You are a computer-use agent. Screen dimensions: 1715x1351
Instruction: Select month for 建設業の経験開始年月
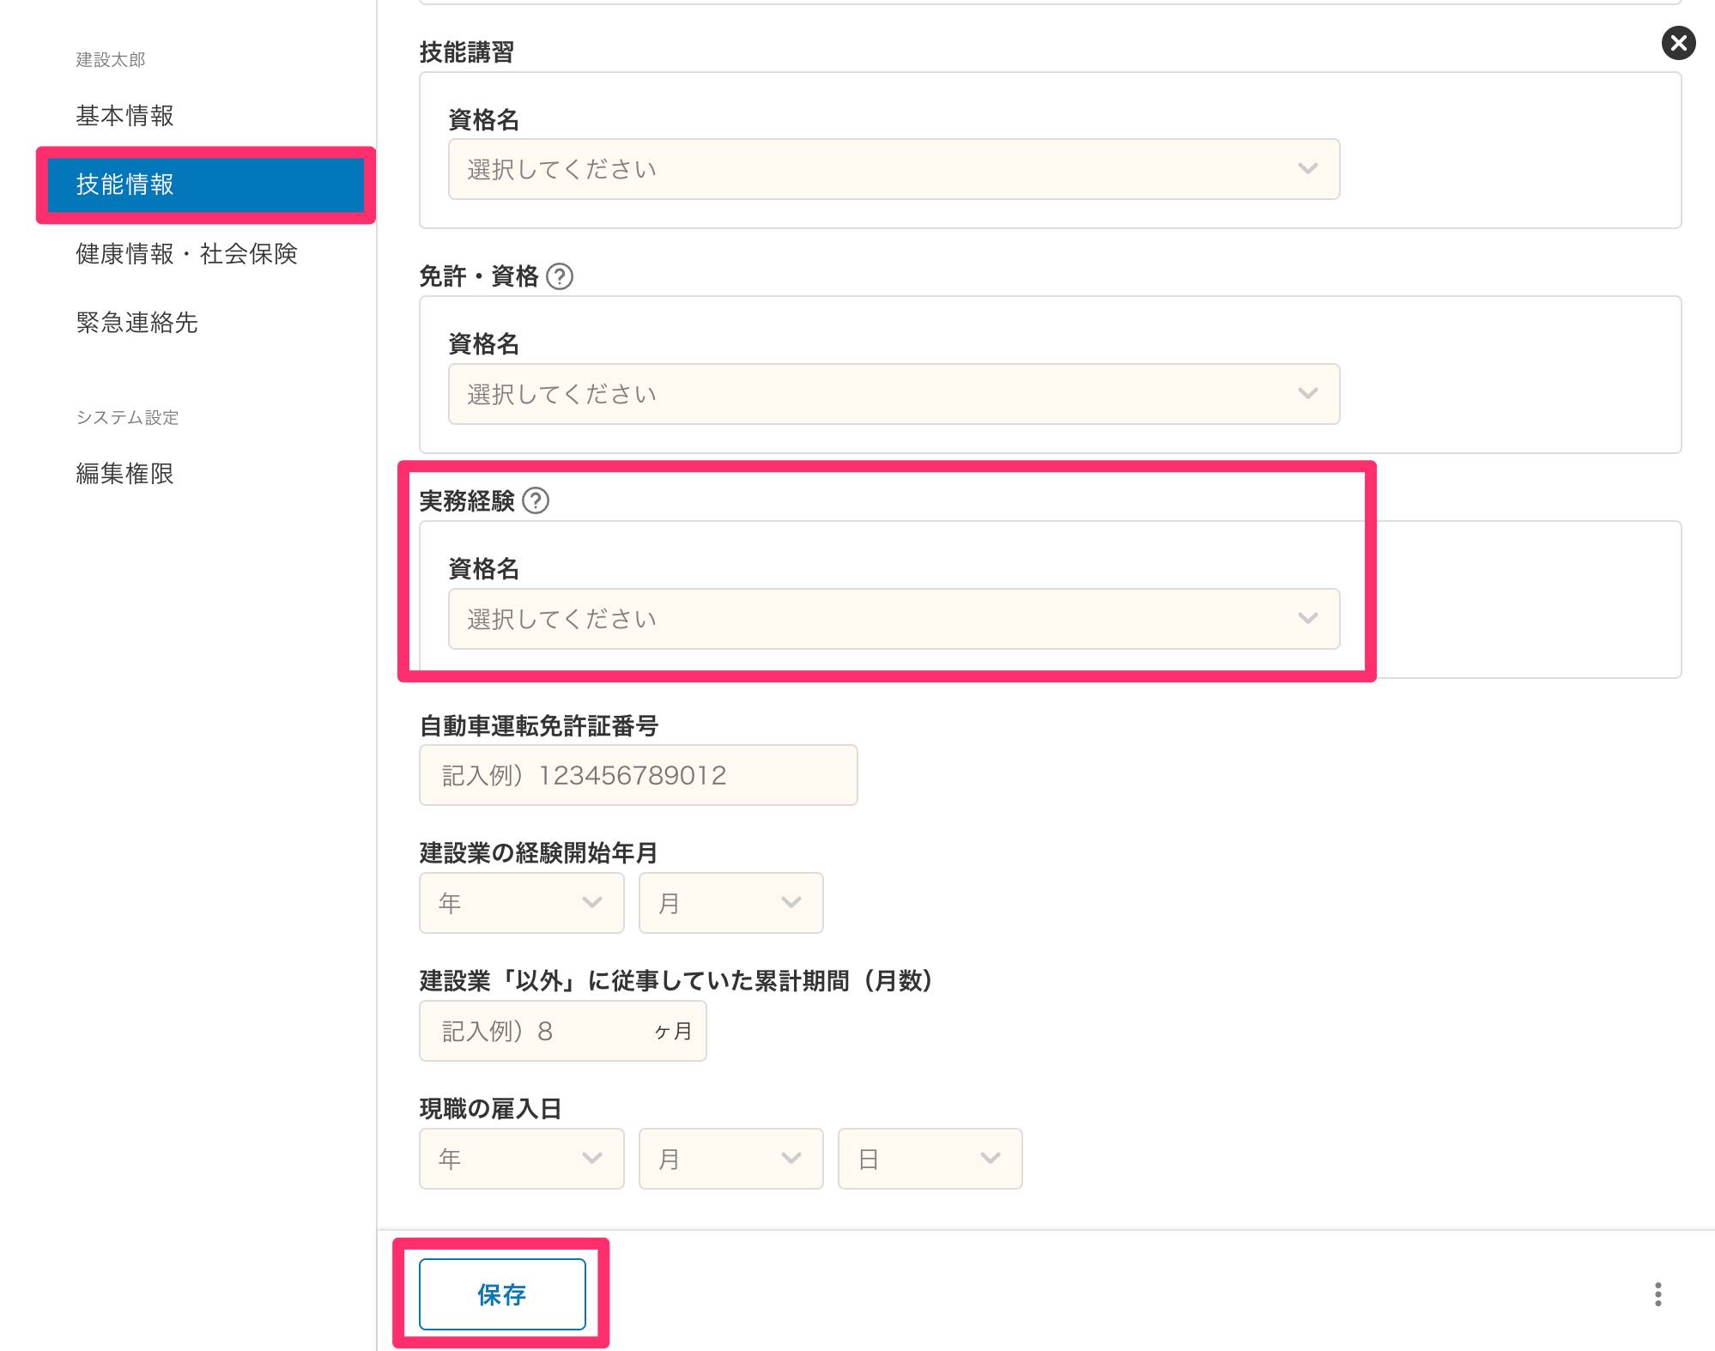730,903
